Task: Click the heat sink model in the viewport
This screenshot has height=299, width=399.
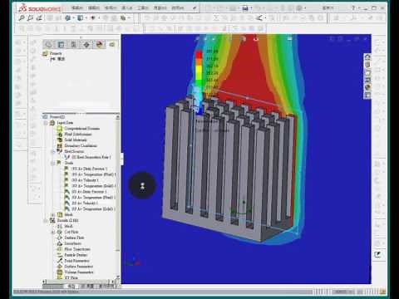Action: pyautogui.click(x=229, y=169)
